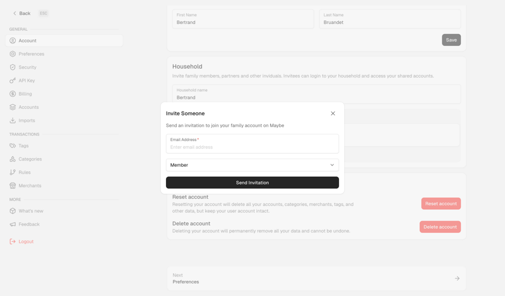Select Accounts in the sidebar
The width and height of the screenshot is (505, 296).
click(64, 107)
